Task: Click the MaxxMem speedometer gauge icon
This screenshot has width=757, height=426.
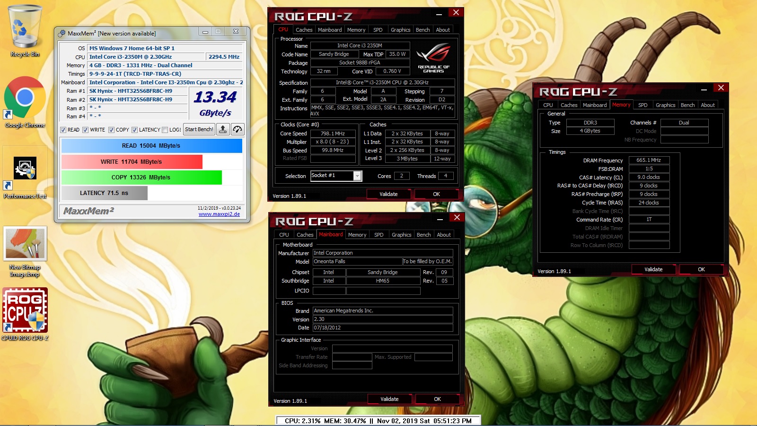Action: pos(238,129)
